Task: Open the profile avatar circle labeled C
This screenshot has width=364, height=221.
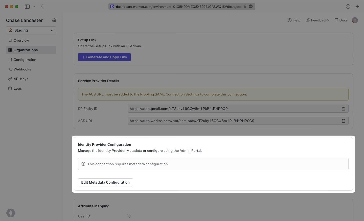Action: point(355,20)
